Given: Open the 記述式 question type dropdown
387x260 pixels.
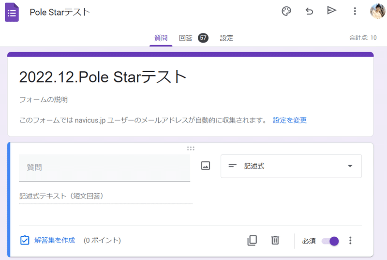Looking at the screenshot, I should pyautogui.click(x=291, y=166).
